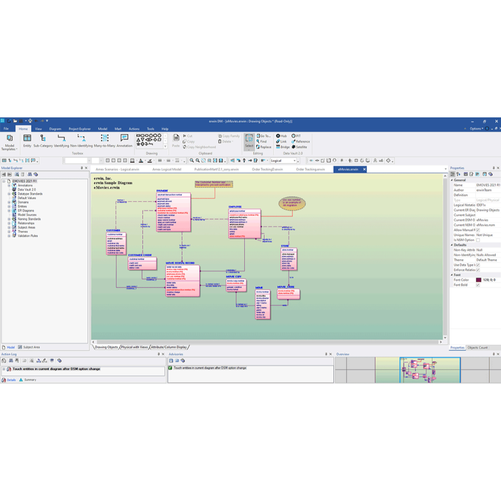This screenshot has height=501, width=501.
Task: Close the eMovies.erwin document tab
Action: 364,169
